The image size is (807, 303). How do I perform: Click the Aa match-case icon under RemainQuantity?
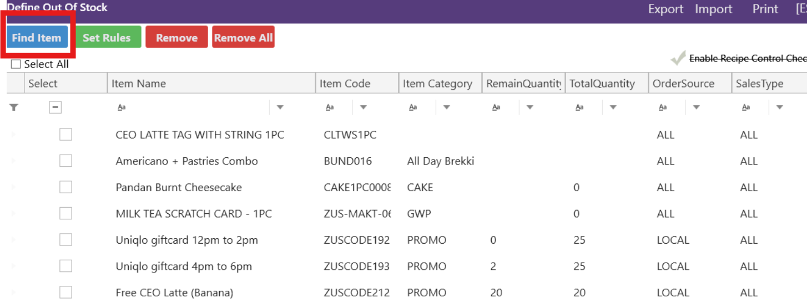click(x=496, y=107)
